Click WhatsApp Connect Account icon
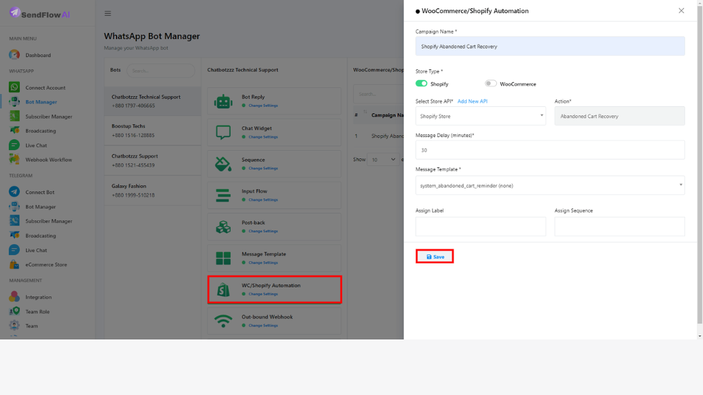The height and width of the screenshot is (395, 703). (x=14, y=87)
